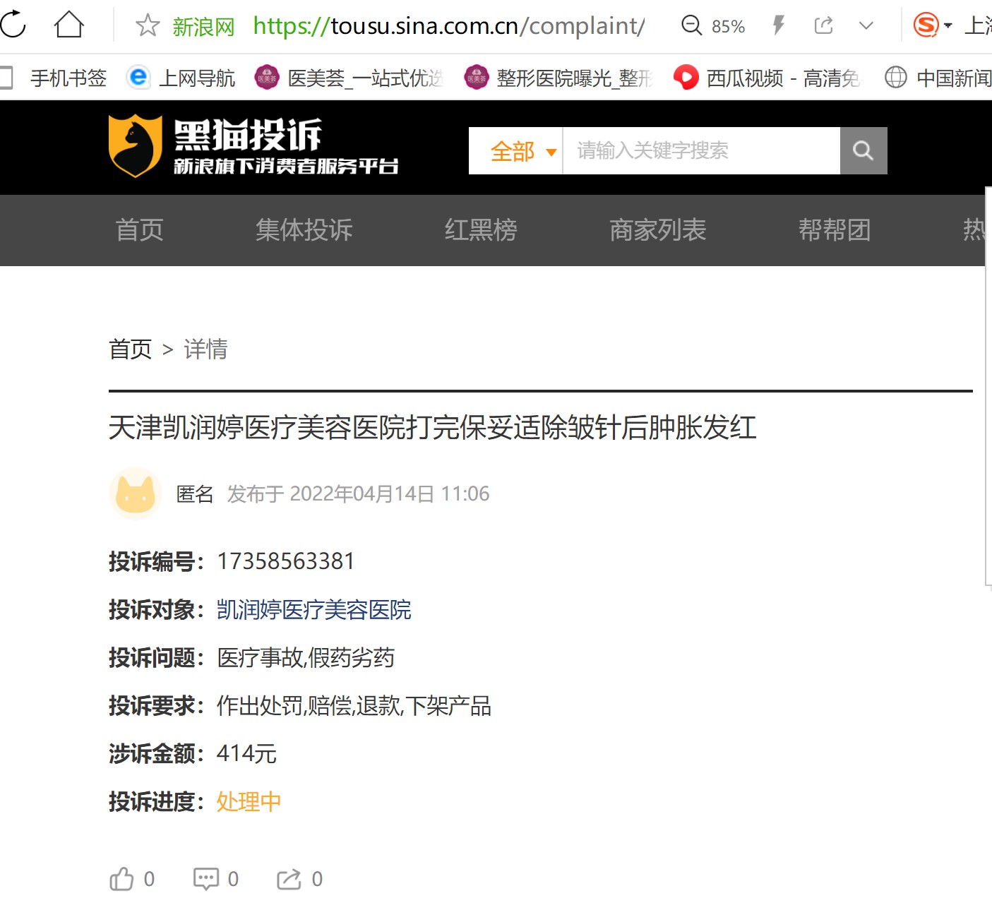Click the lightning speed mode icon
This screenshot has width=992, height=910.
779,26
